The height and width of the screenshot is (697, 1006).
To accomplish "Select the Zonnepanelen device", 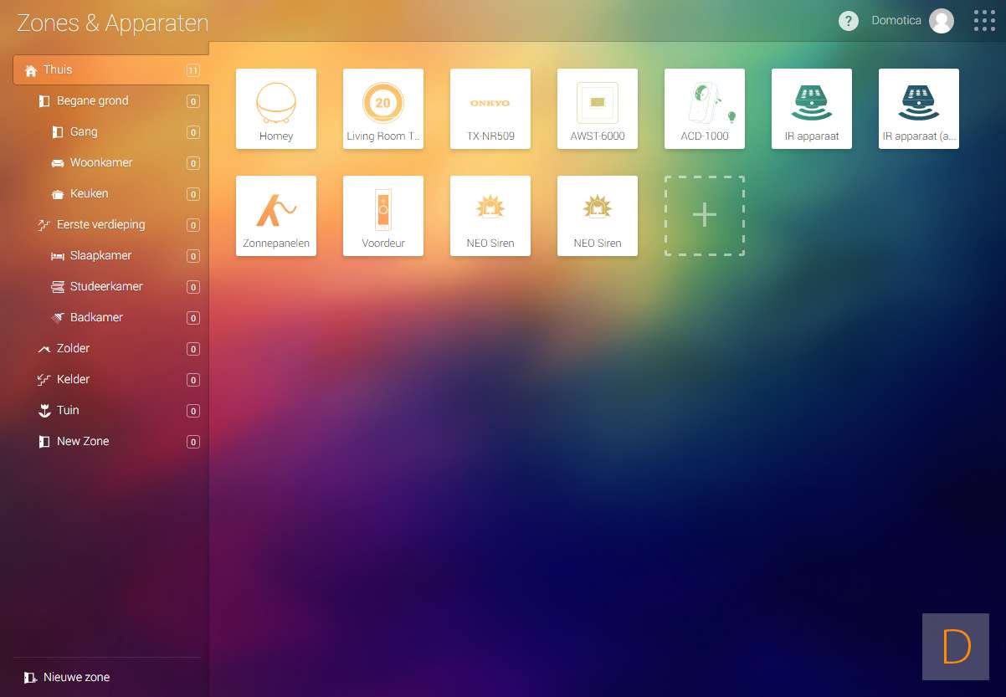I will point(276,216).
